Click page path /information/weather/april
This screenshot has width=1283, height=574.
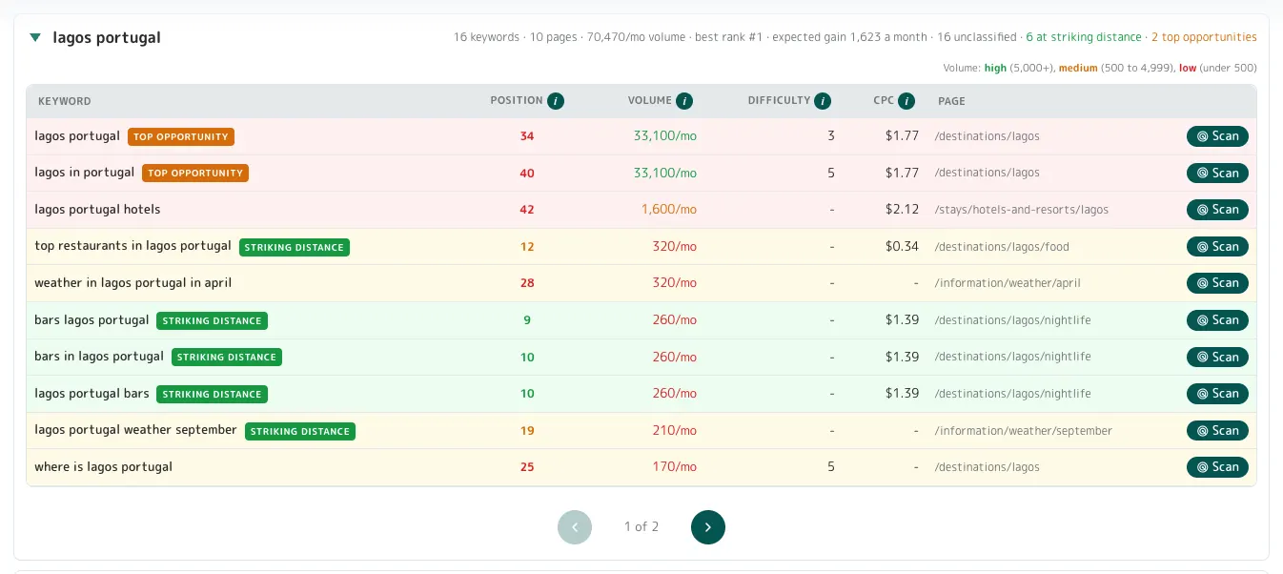pyautogui.click(x=1008, y=283)
